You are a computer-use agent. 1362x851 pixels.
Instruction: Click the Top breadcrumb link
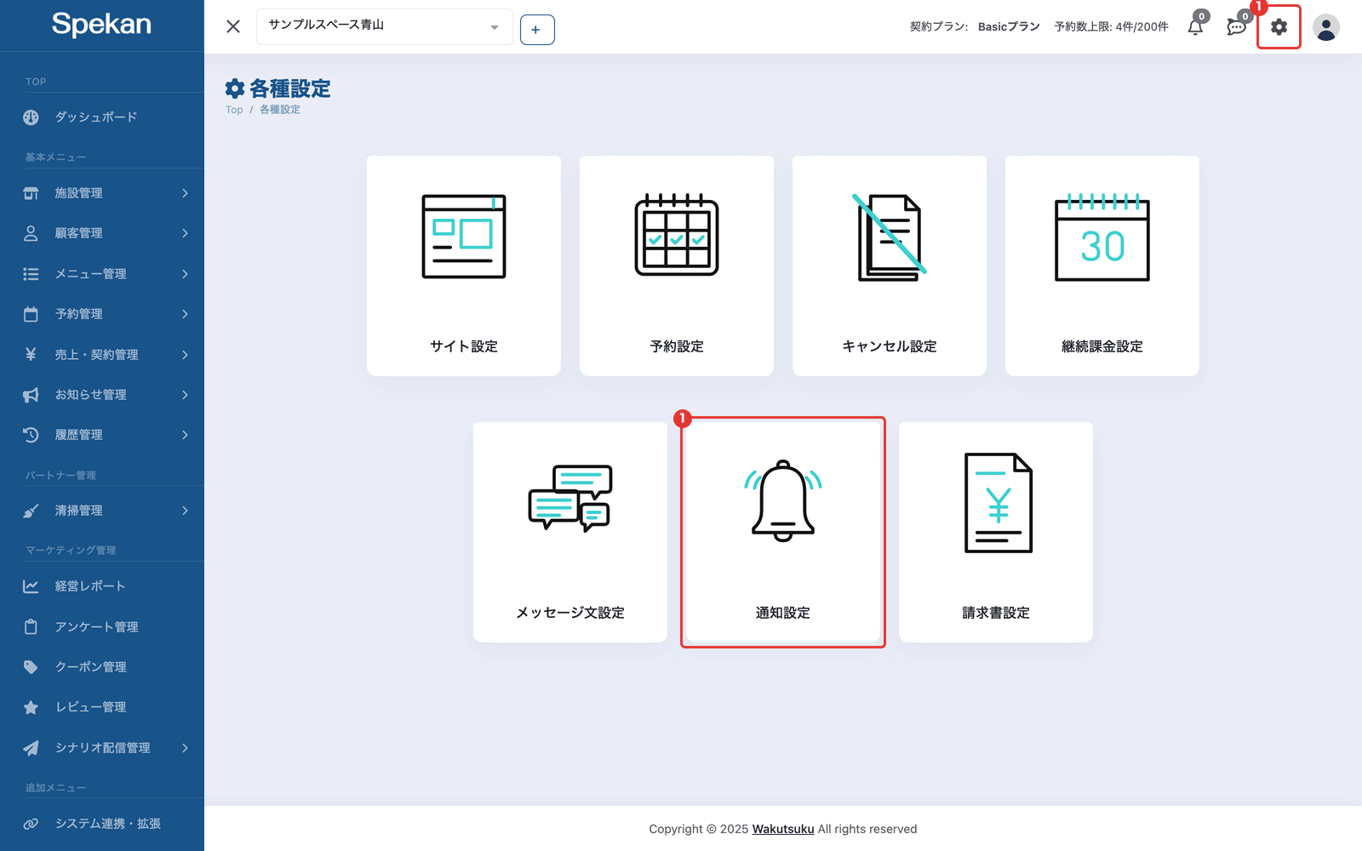234,110
